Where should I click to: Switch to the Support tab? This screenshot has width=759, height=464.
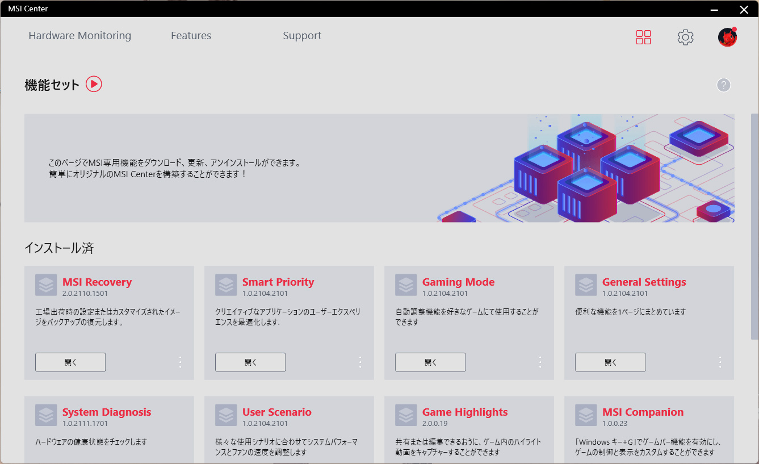(x=302, y=36)
